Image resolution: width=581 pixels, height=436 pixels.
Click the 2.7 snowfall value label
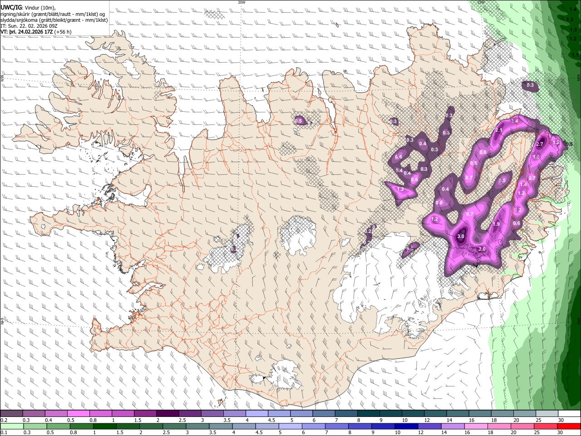click(x=540, y=144)
